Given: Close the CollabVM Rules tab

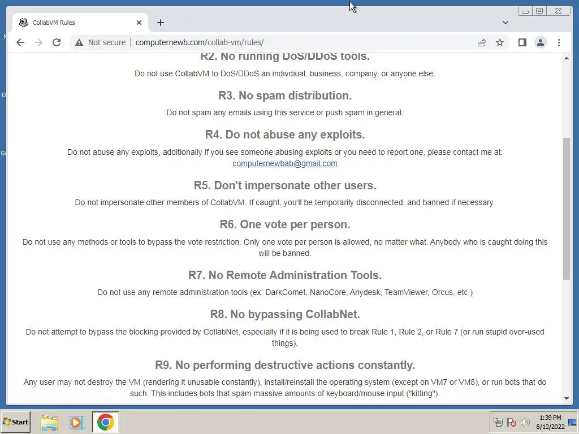Looking at the screenshot, I should (x=139, y=23).
